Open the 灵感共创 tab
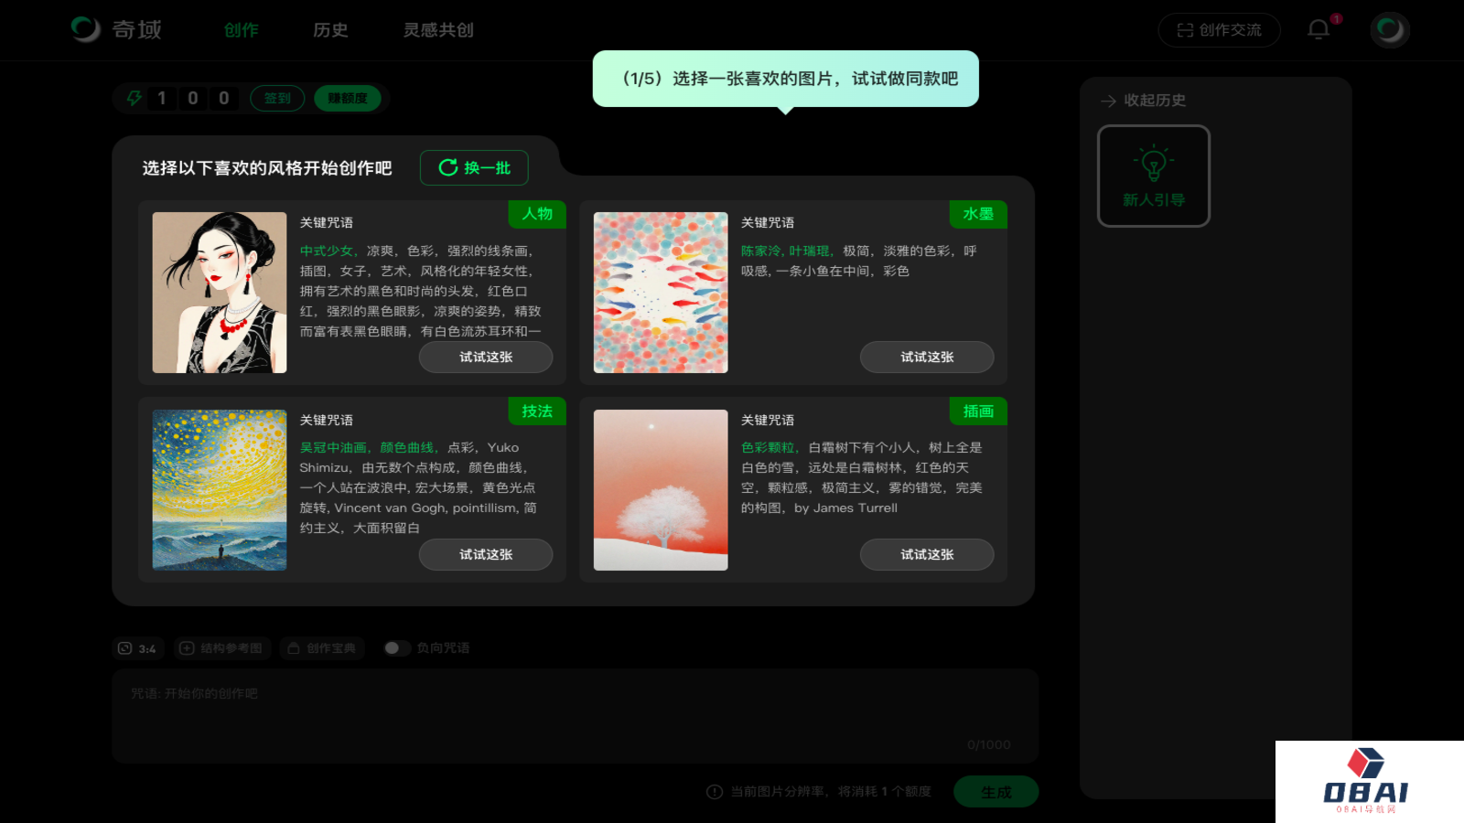The width and height of the screenshot is (1464, 823). 436,30
